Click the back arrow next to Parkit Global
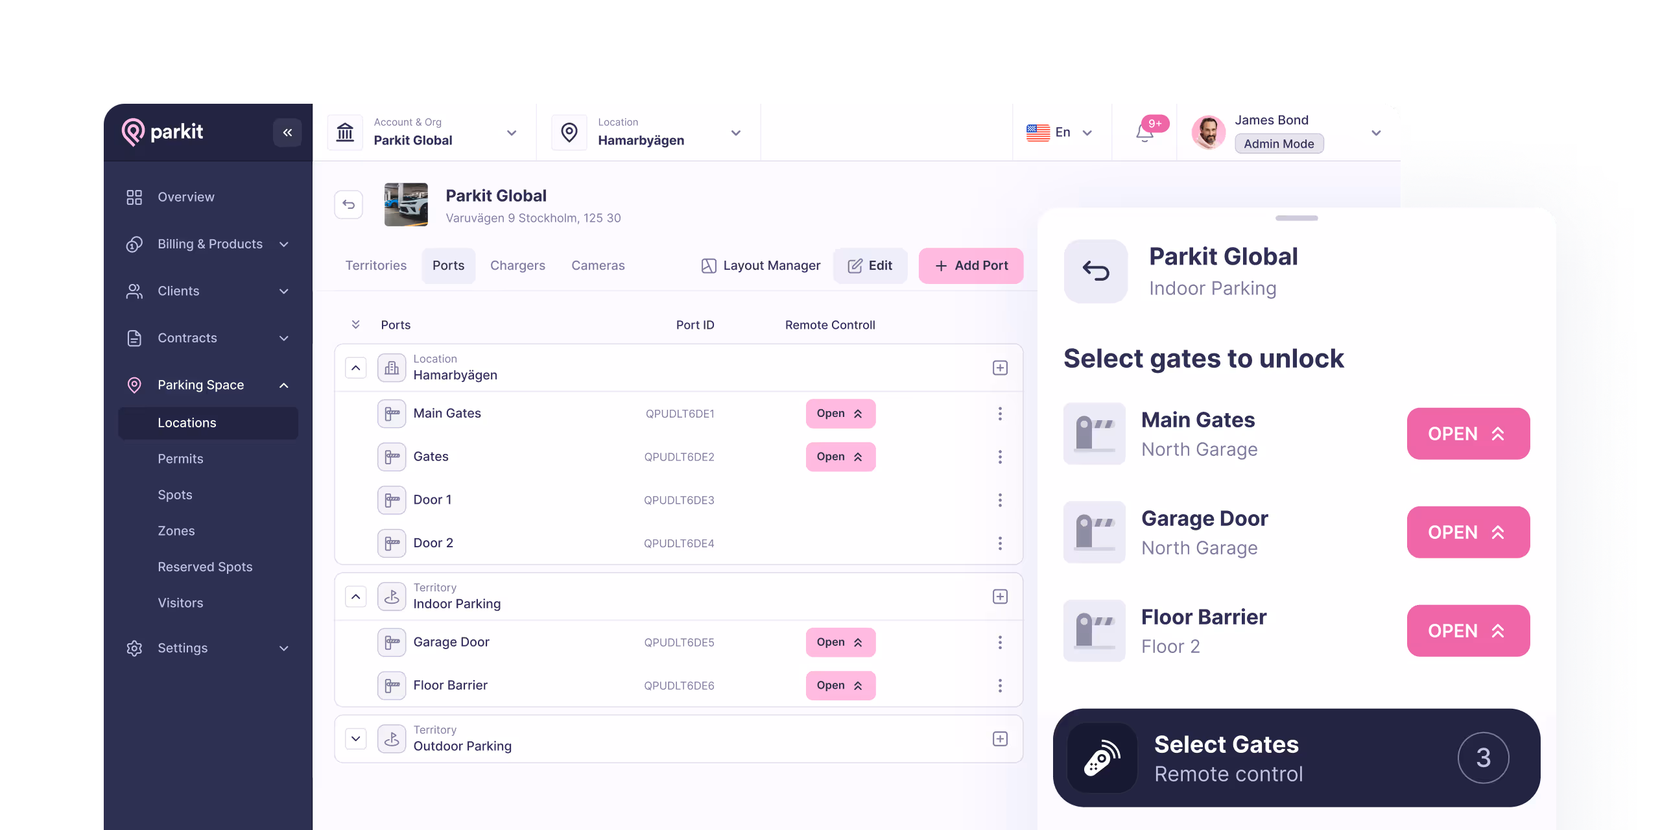This screenshot has height=830, width=1660. pos(349,205)
